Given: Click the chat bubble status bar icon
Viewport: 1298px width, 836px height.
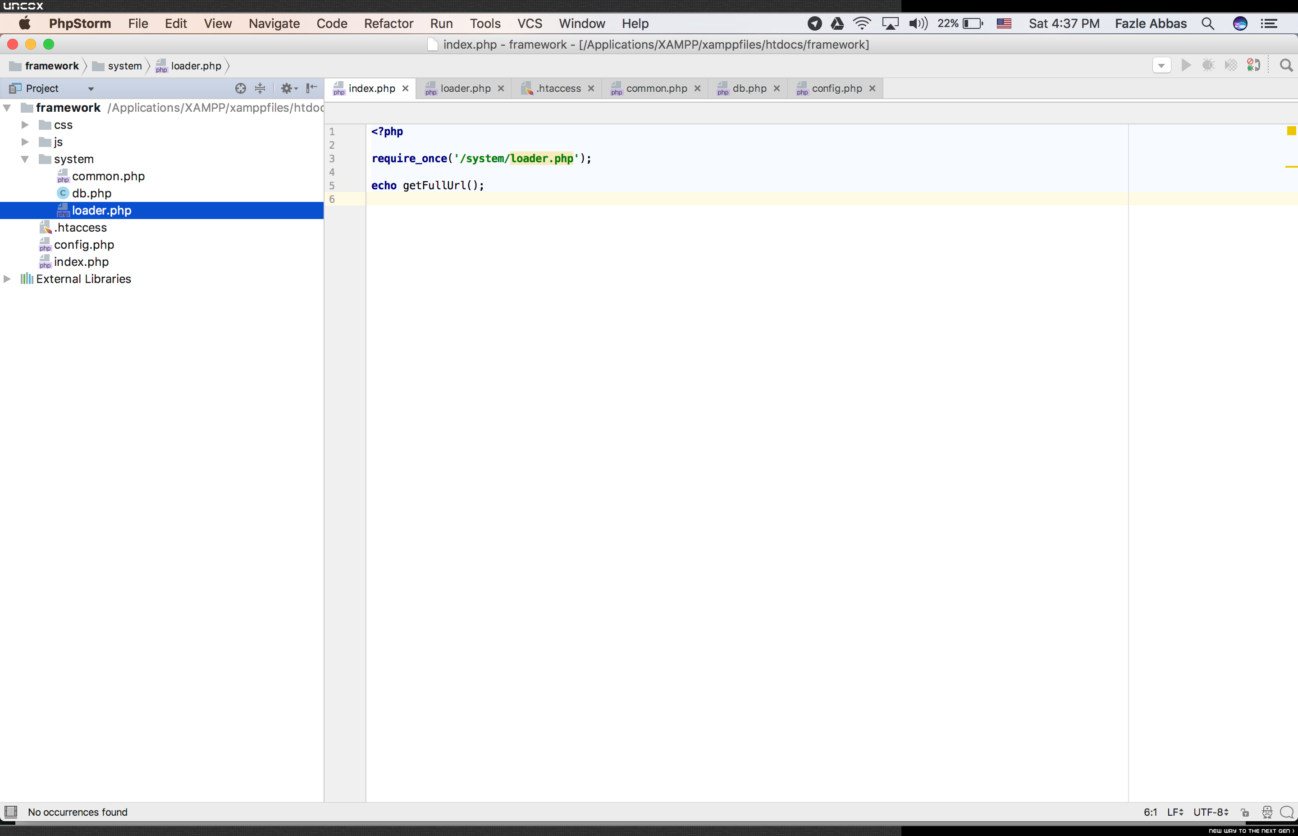Looking at the screenshot, I should (1287, 812).
